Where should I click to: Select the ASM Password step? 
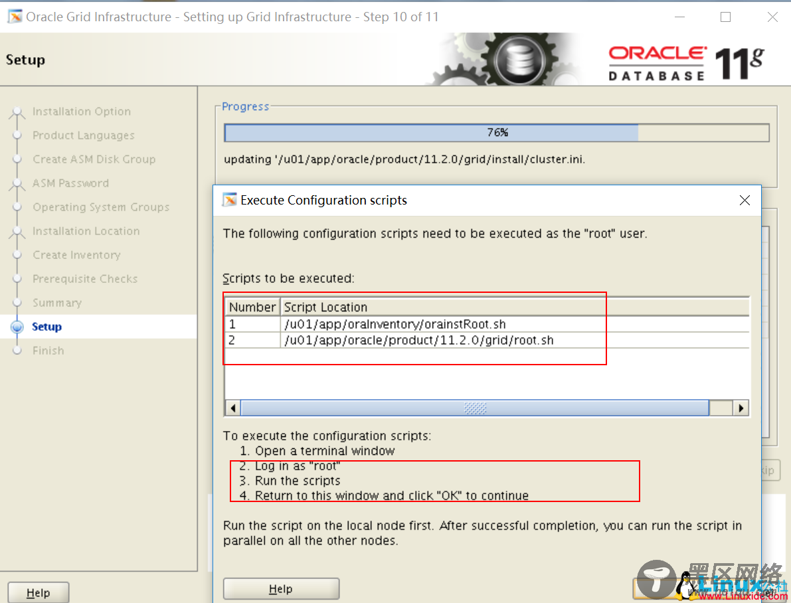click(x=70, y=183)
